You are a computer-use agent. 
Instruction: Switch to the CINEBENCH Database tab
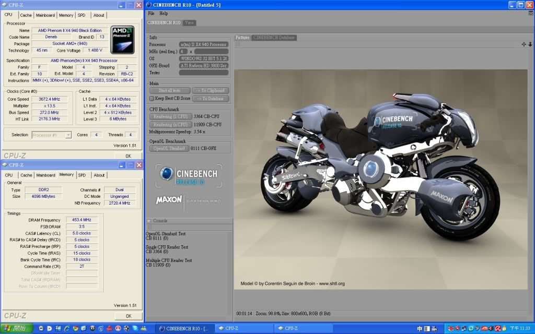[274, 38]
